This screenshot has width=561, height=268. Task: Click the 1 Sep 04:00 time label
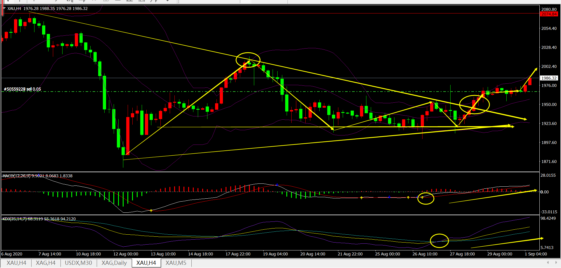536,254
